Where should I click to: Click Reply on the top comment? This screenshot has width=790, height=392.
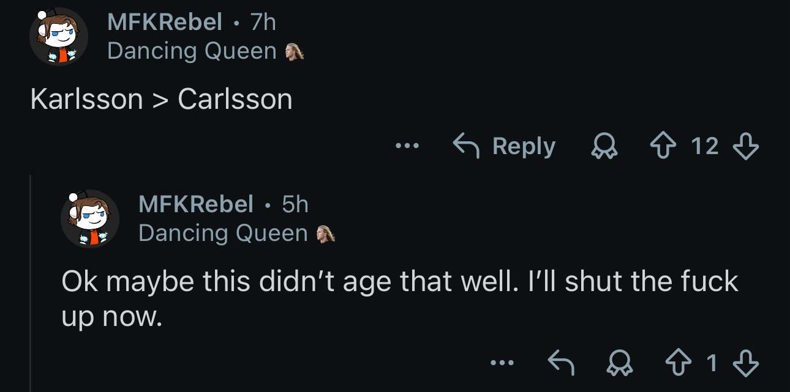click(x=513, y=146)
